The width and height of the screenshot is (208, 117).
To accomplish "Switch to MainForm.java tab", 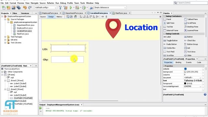I will coord(121,13).
